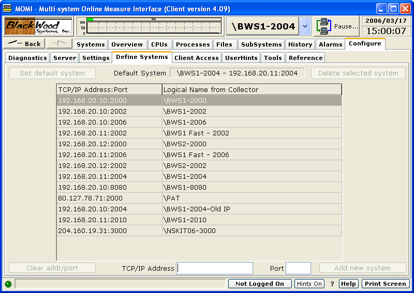The width and height of the screenshot is (414, 293).
Task: Select row 192.168.20.10:2000
Action: pyautogui.click(x=199, y=100)
